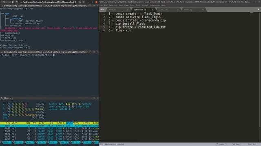Select htop process row PID 1624
The image size is (261, 146).
(49, 134)
